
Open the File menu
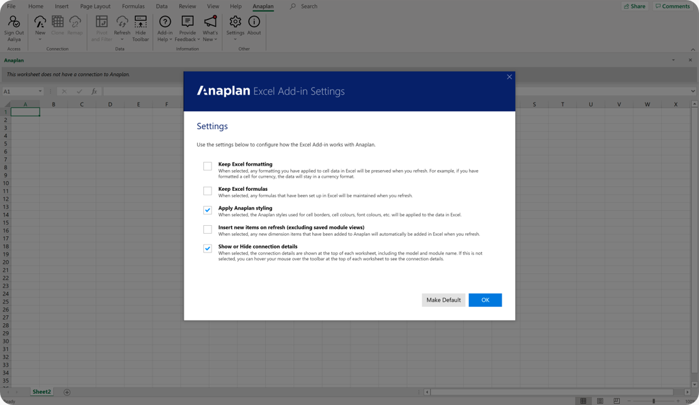pyautogui.click(x=11, y=6)
